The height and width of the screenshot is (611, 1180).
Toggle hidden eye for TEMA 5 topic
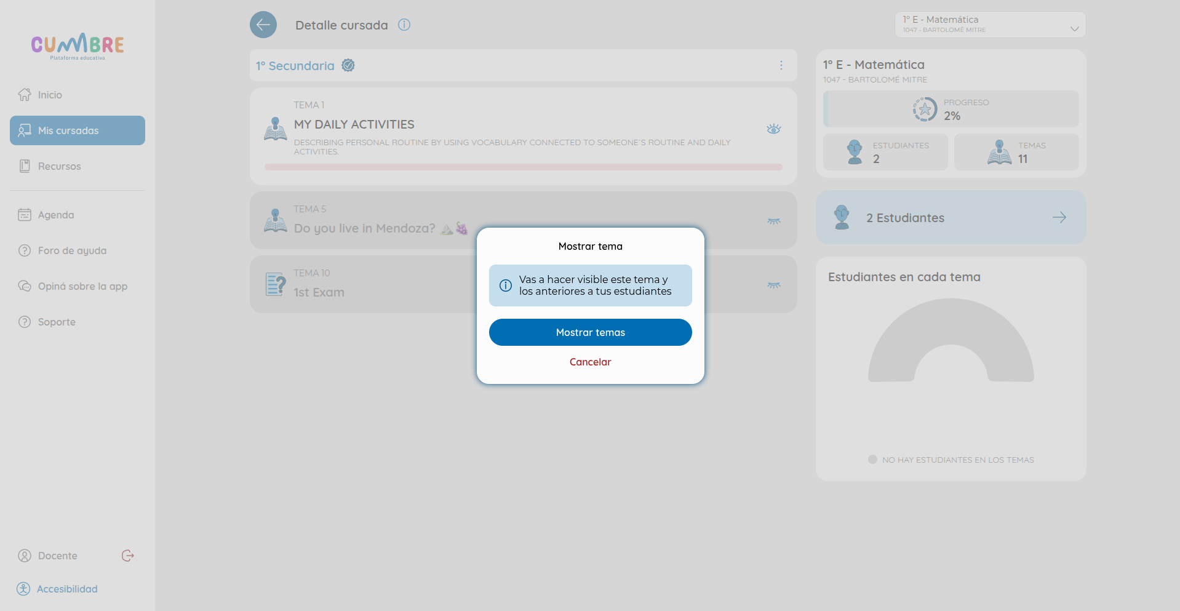click(x=774, y=221)
